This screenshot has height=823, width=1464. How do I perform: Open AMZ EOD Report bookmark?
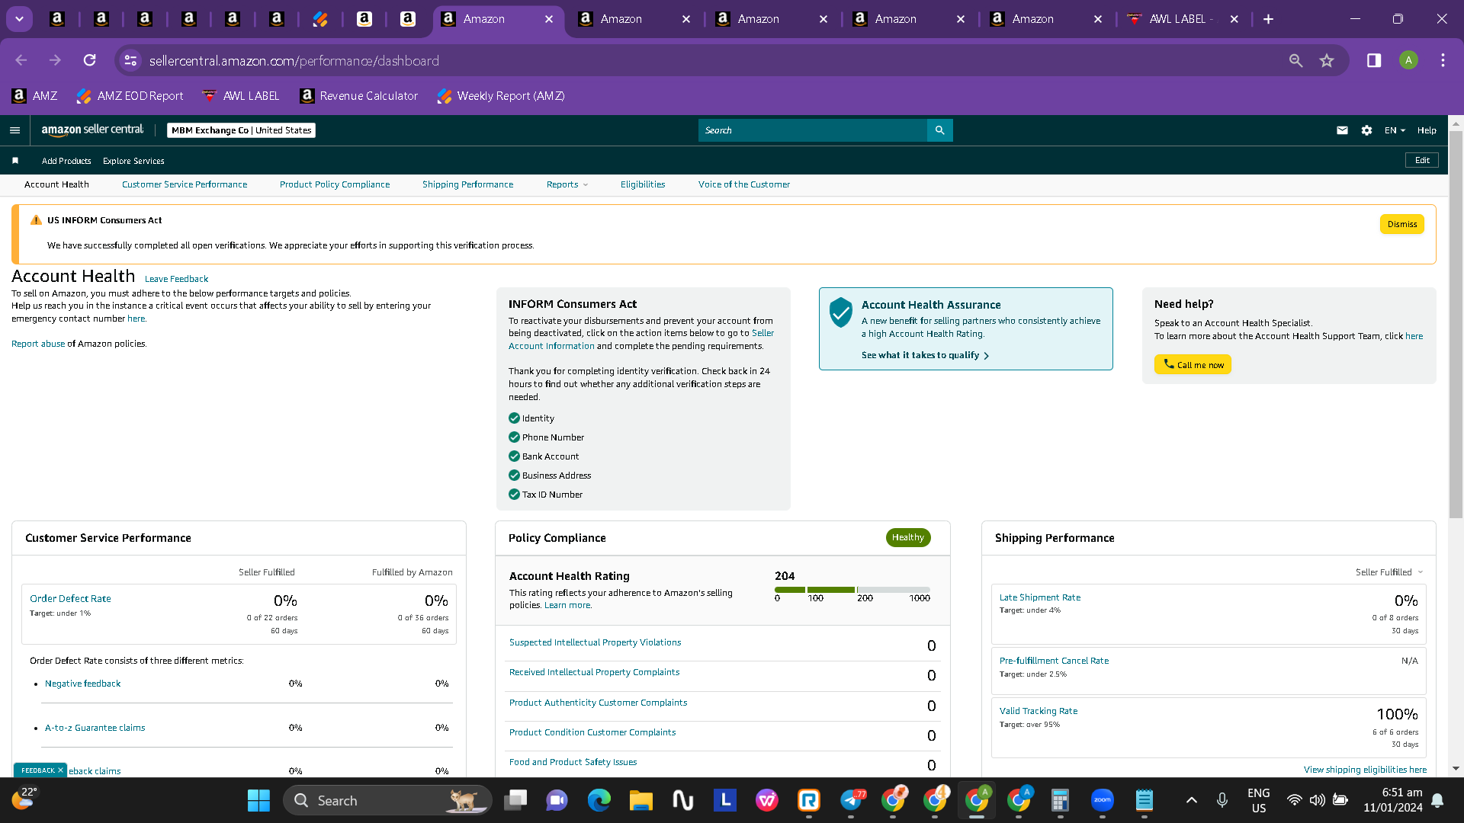pos(130,96)
